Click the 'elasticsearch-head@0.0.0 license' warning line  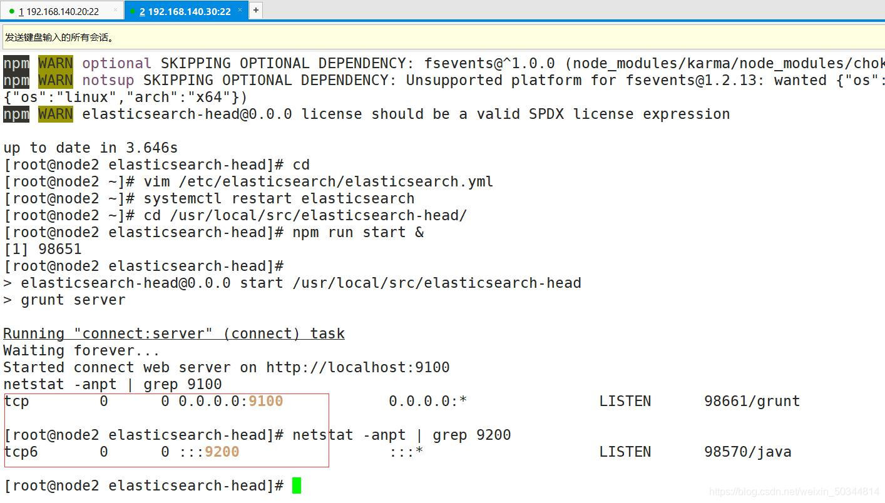367,114
